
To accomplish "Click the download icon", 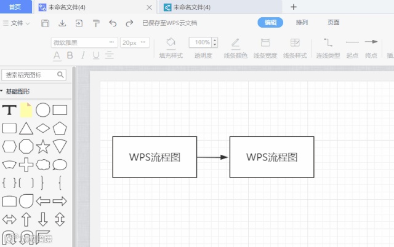I will pos(62,23).
